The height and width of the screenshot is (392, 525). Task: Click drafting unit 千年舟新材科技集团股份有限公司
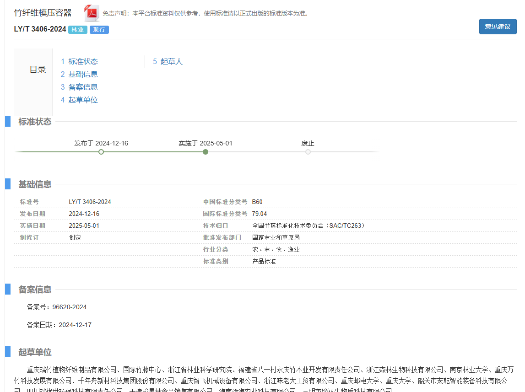[x=126, y=381]
